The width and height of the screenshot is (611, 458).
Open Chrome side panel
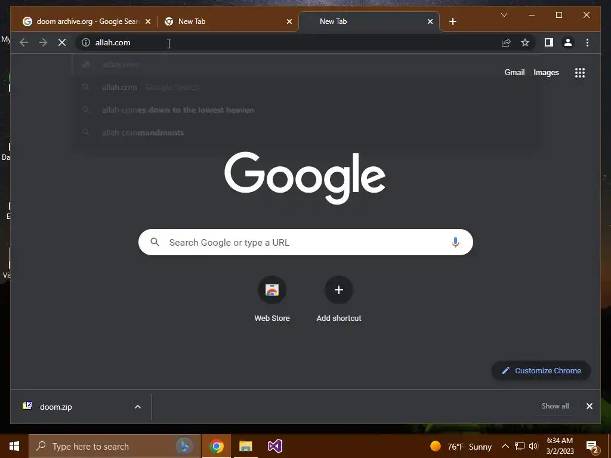tap(549, 42)
